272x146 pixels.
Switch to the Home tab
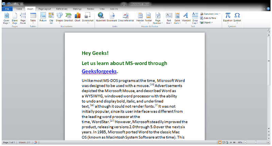(19, 9)
